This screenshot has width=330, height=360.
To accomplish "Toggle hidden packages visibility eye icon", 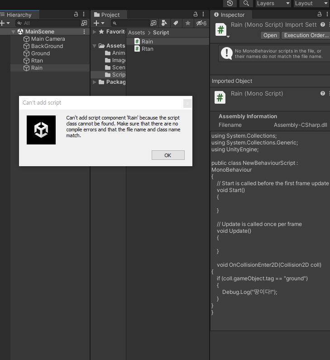I will 201,23.
